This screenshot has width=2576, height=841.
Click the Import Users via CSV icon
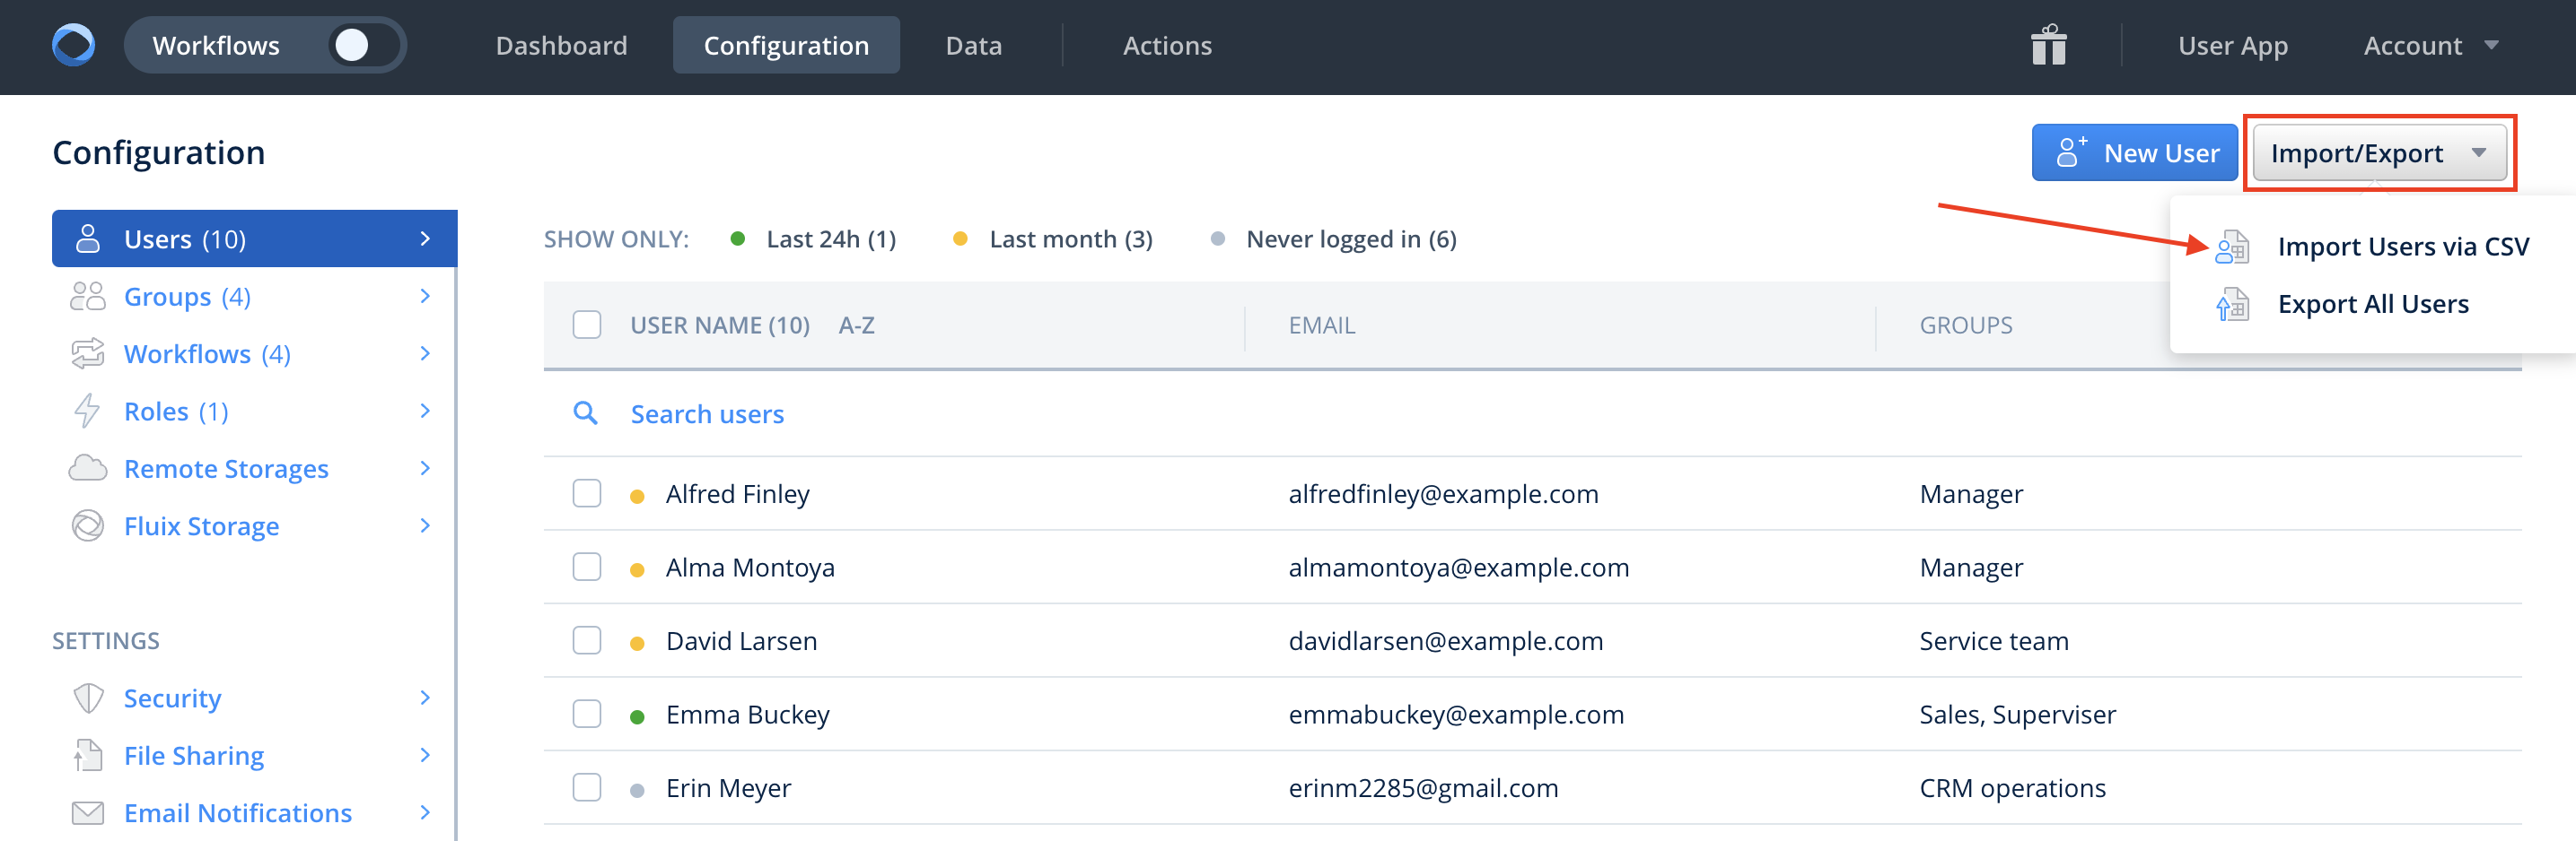click(2231, 247)
